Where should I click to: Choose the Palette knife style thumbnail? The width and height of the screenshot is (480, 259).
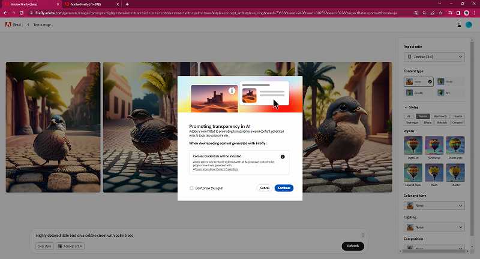tap(455, 145)
